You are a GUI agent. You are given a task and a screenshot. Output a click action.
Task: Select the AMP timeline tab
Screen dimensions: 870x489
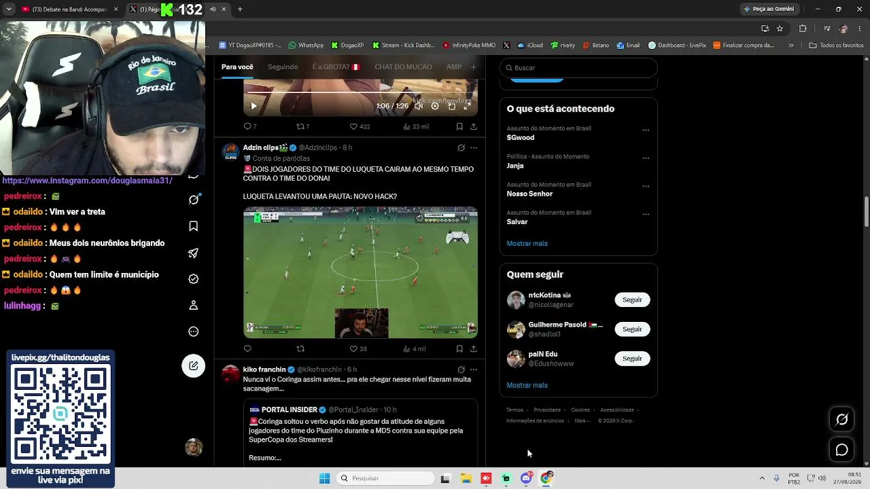click(454, 67)
